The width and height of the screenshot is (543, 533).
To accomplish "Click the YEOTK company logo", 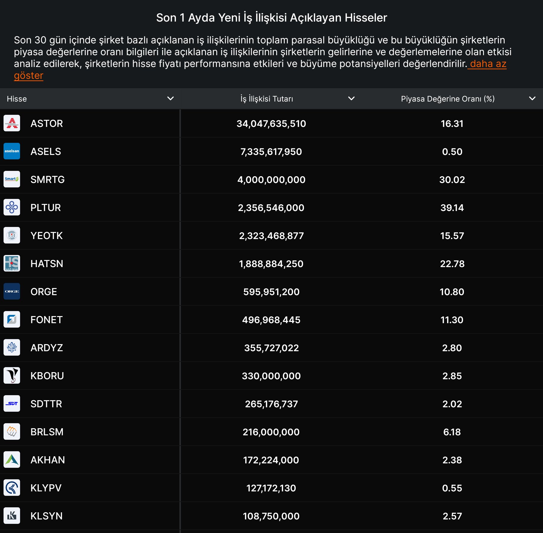I will click(x=12, y=236).
